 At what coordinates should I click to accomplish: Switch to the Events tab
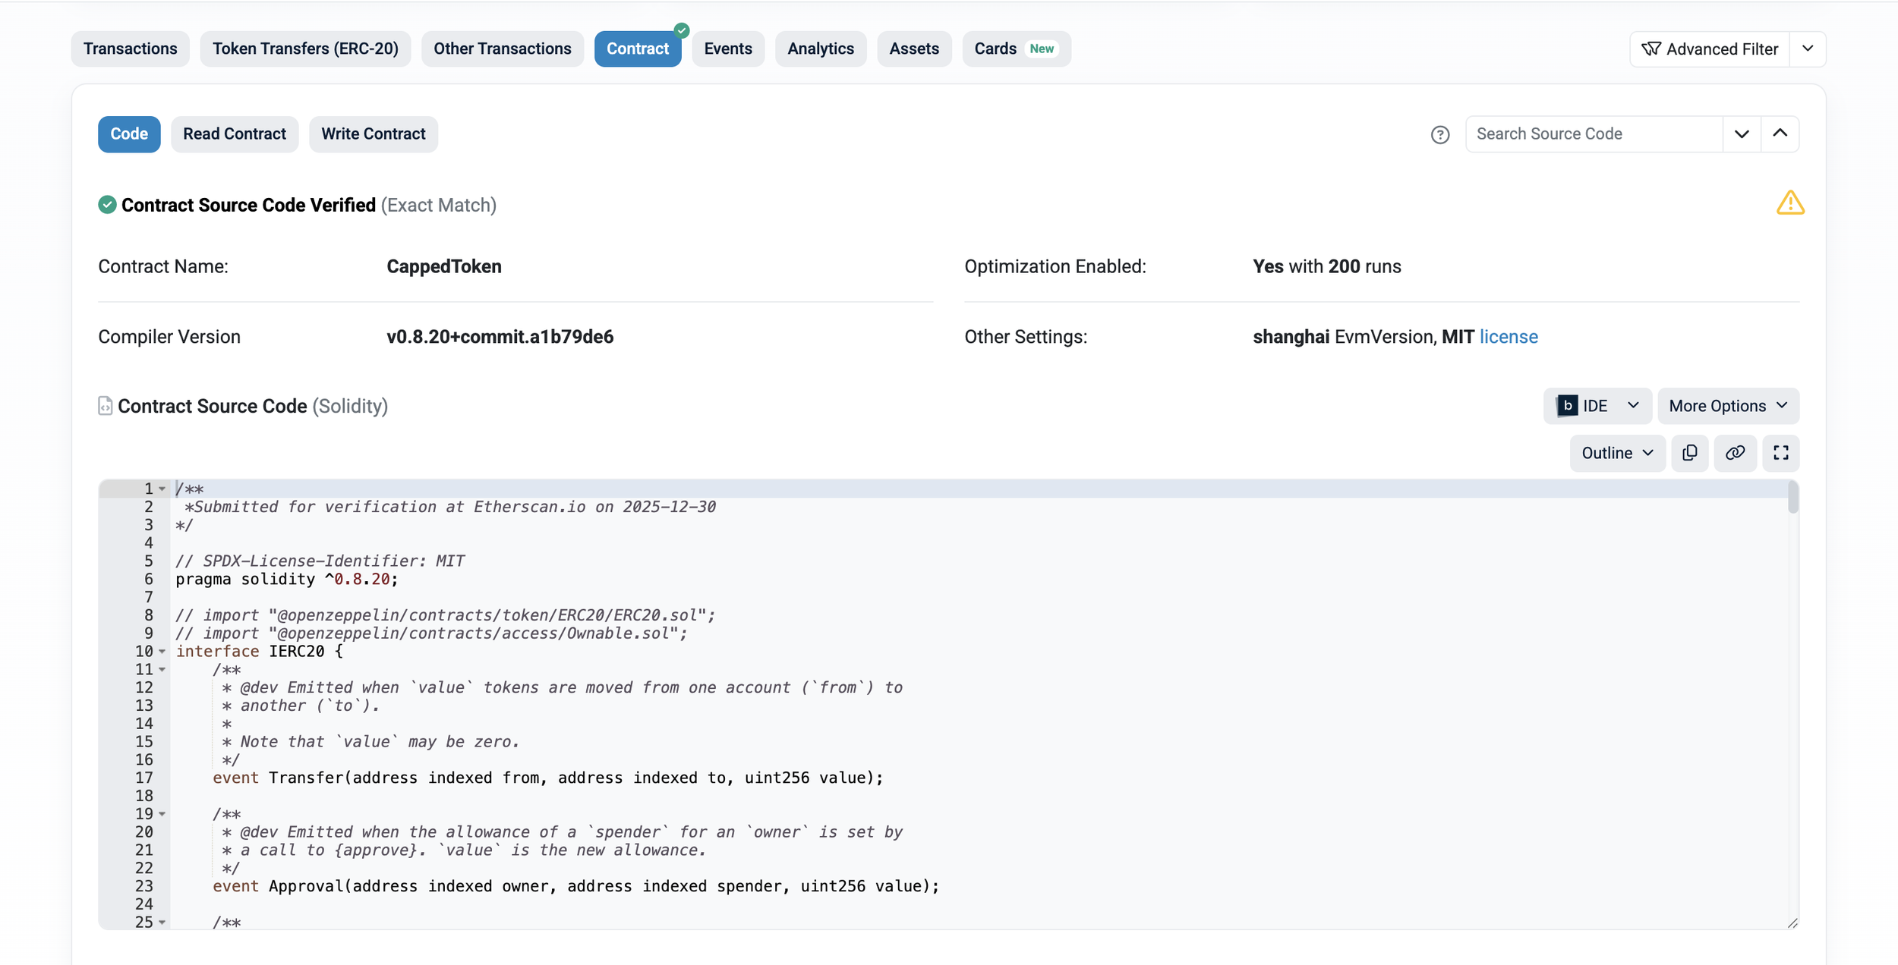click(x=727, y=49)
